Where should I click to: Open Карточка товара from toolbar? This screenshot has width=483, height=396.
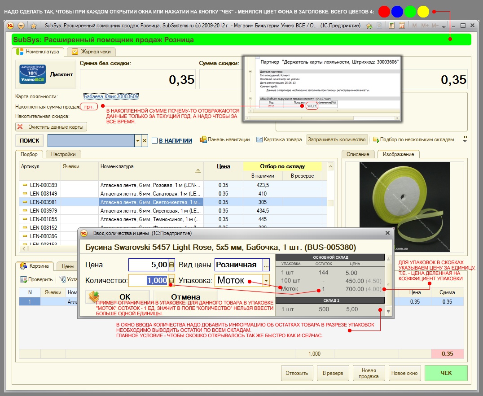click(x=279, y=139)
